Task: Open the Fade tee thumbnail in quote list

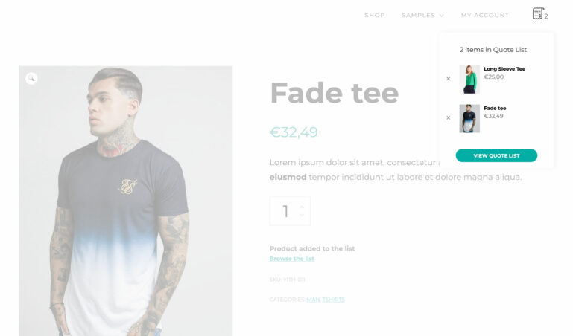Action: [x=469, y=118]
